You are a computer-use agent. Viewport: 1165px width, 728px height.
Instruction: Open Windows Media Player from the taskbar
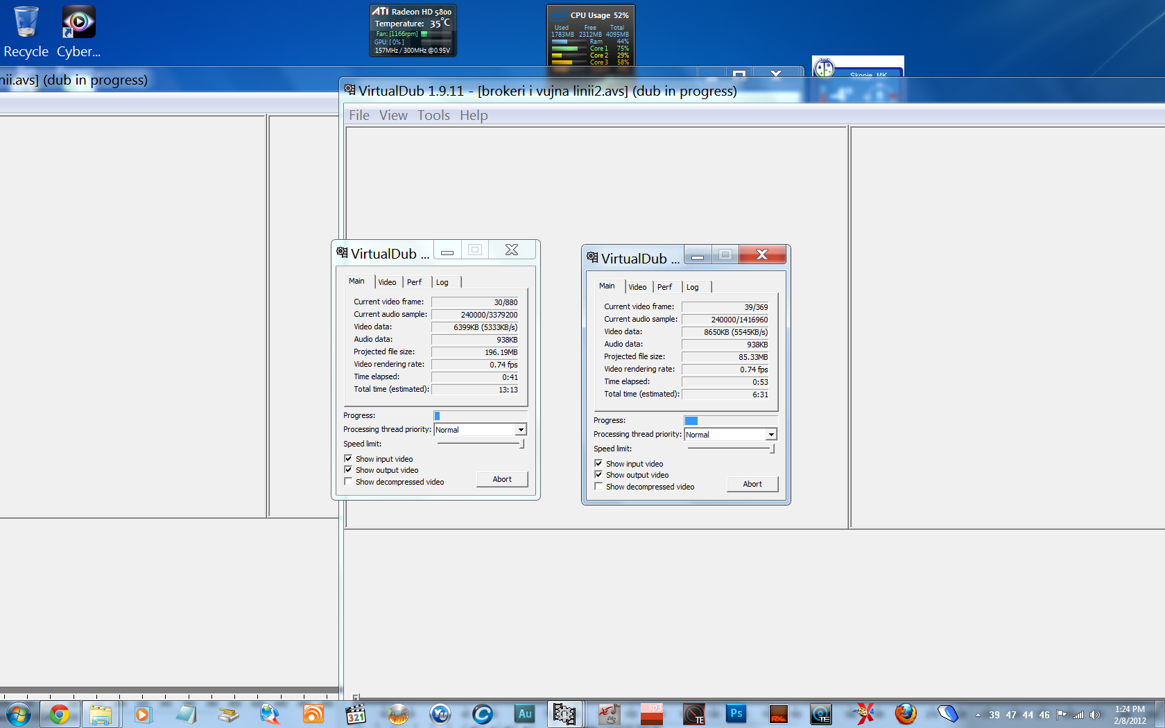[142, 713]
